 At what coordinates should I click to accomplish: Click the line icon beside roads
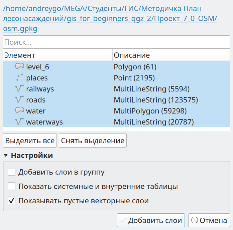click(20, 99)
